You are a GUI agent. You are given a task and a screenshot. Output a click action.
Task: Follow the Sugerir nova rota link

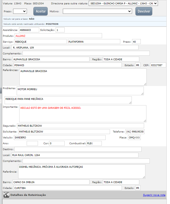click(x=154, y=195)
